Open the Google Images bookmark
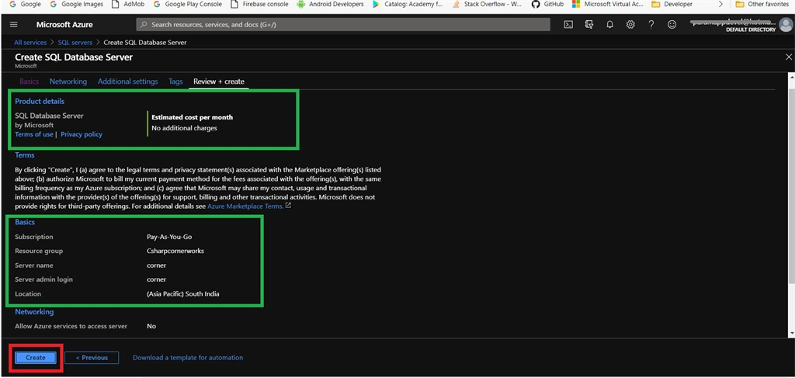The height and width of the screenshot is (378, 795). [x=77, y=4]
